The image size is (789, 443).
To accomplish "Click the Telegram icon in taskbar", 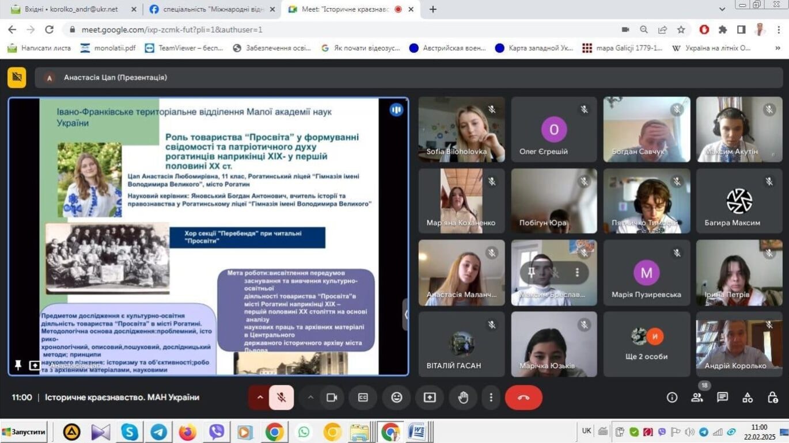I will tap(158, 431).
